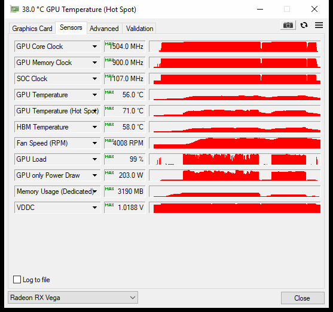Image resolution: width=333 pixels, height=312 pixels.
Task: Switch to the Graphics Card tab
Action: pos(32,29)
